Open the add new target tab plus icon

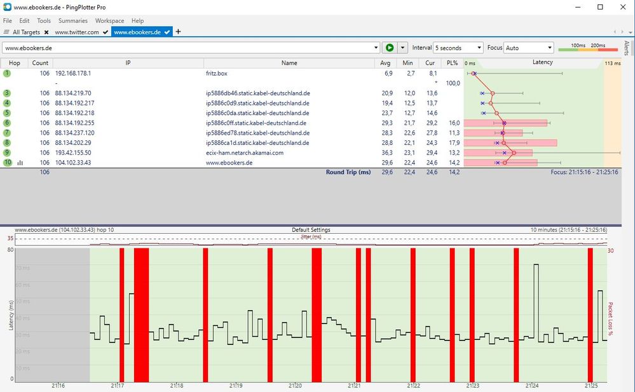coord(179,32)
